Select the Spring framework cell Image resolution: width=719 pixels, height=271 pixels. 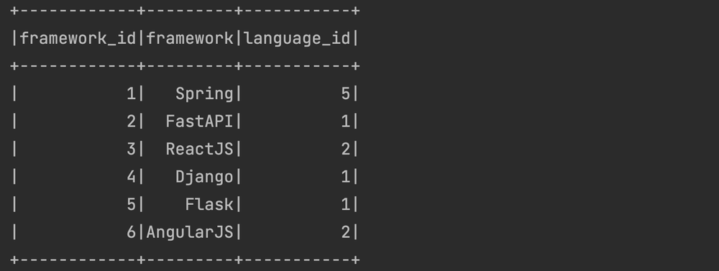tap(204, 94)
